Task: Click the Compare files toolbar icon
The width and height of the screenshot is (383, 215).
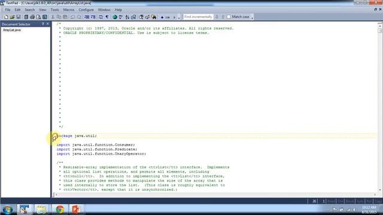Action: [133, 17]
